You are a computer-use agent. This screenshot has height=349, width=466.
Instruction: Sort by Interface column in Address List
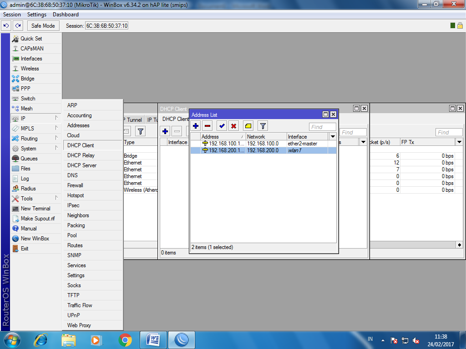[x=308, y=136]
